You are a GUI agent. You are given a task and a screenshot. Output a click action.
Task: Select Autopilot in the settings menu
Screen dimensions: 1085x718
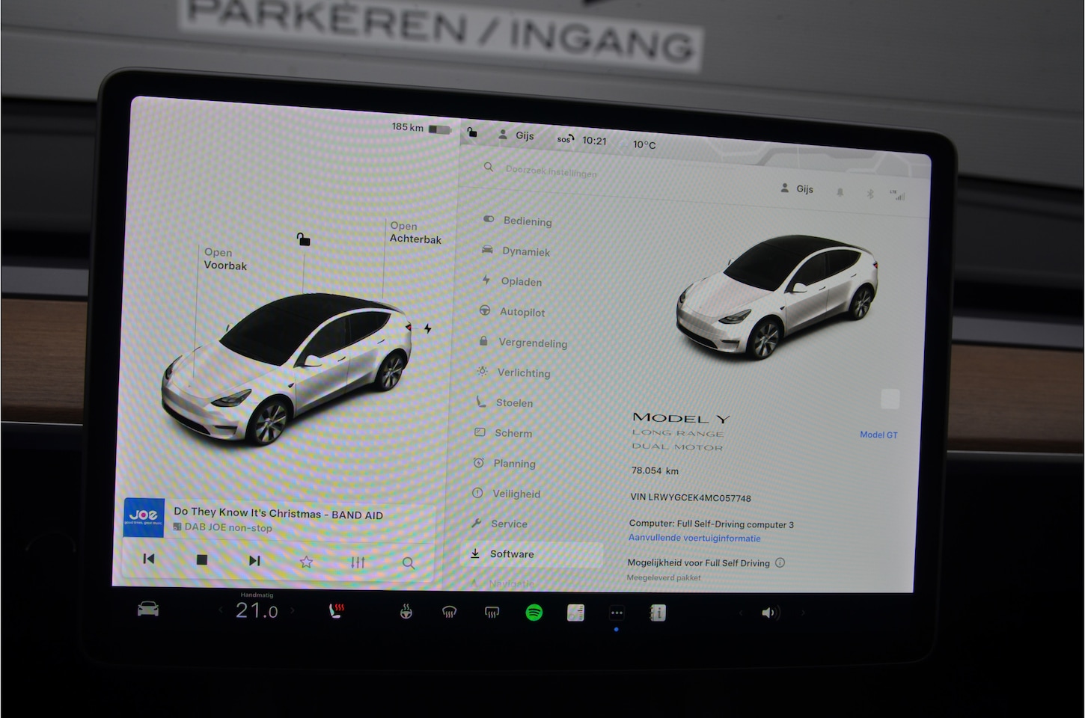pyautogui.click(x=522, y=312)
